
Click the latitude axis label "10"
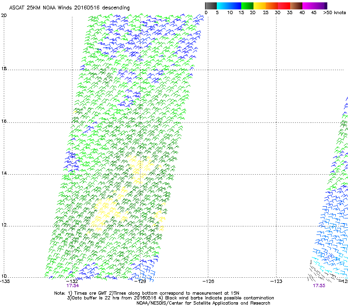(4, 276)
